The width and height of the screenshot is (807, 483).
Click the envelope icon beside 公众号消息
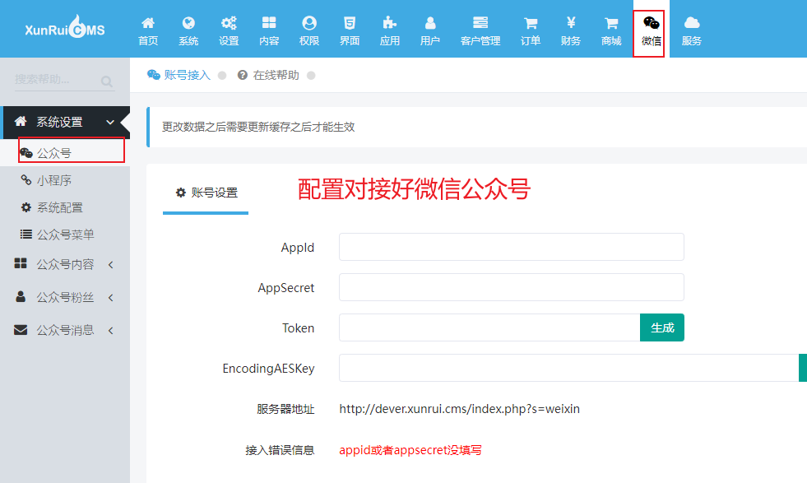[21, 330]
